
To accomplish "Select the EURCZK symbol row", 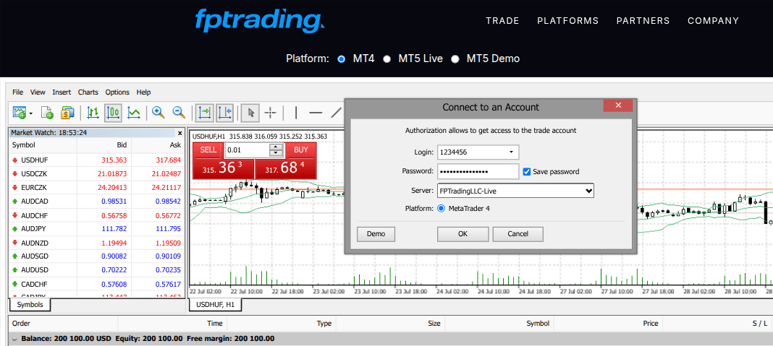I will (x=96, y=188).
